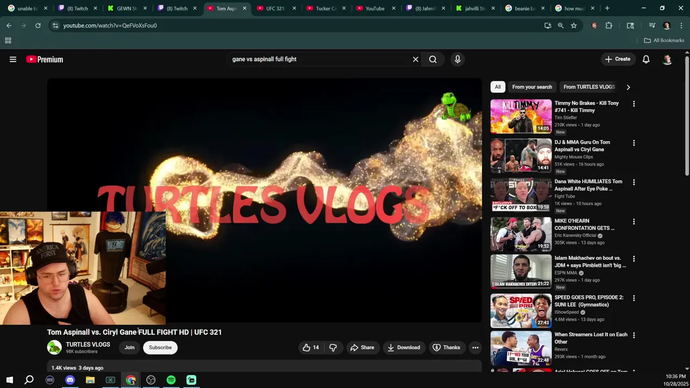Open When Streamers Lost It video thumbnail
Image resolution: width=690 pixels, height=388 pixels.
point(521,348)
